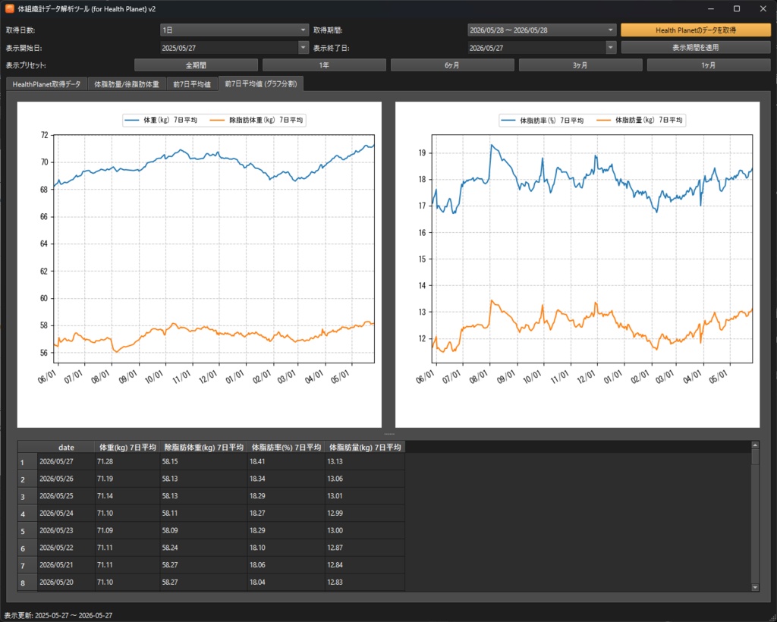Open the 取得日数 dropdown showing 1日
Screen dimensions: 777x622
tap(234, 30)
